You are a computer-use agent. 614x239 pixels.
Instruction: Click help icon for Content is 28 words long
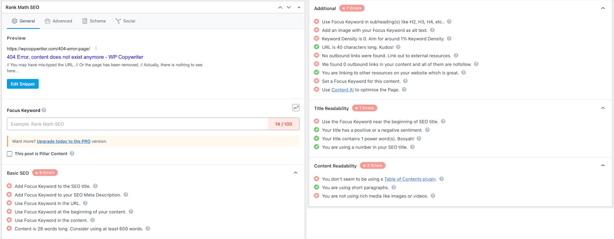point(148,229)
